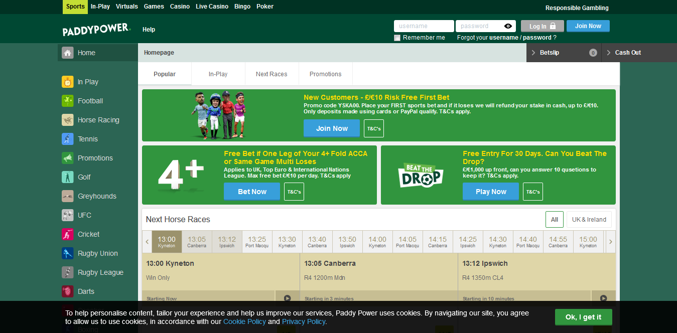Click the new customers characters image
The width and height of the screenshot is (677, 333).
pyautogui.click(x=219, y=115)
